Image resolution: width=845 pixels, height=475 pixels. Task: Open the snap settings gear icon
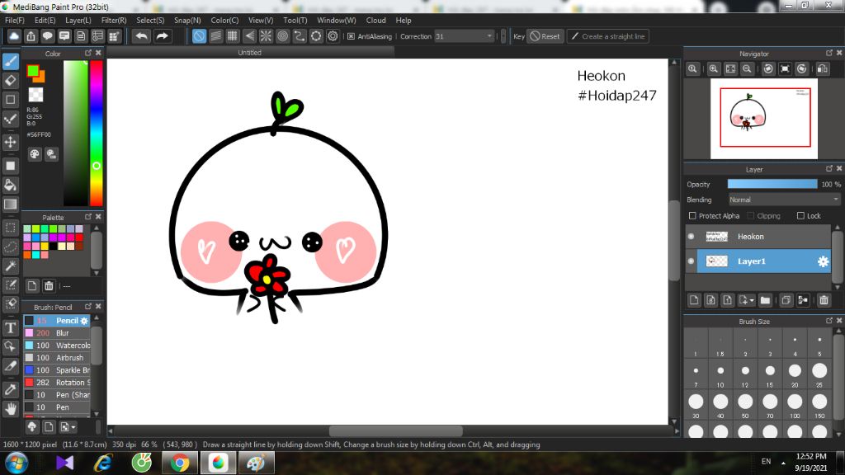click(333, 36)
